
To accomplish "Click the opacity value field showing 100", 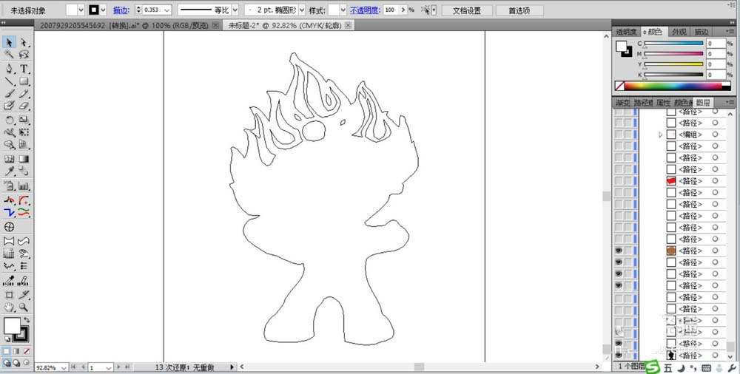I will click(391, 10).
